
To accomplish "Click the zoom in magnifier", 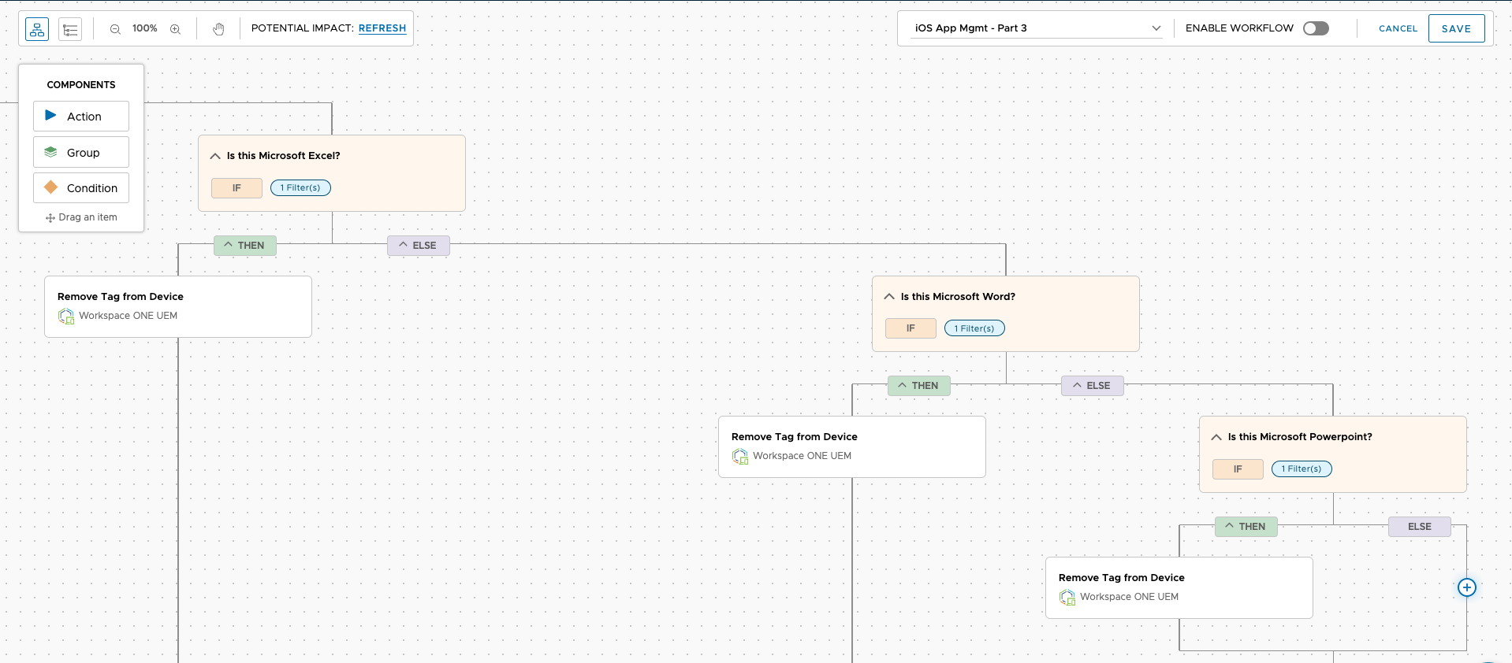I will 175,29.
